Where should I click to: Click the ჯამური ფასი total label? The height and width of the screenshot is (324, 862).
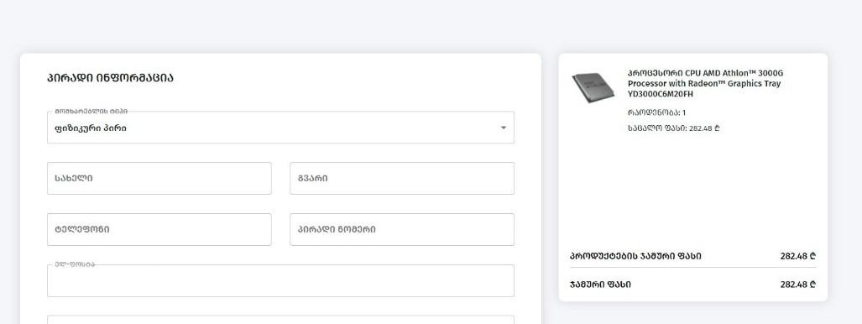click(600, 285)
